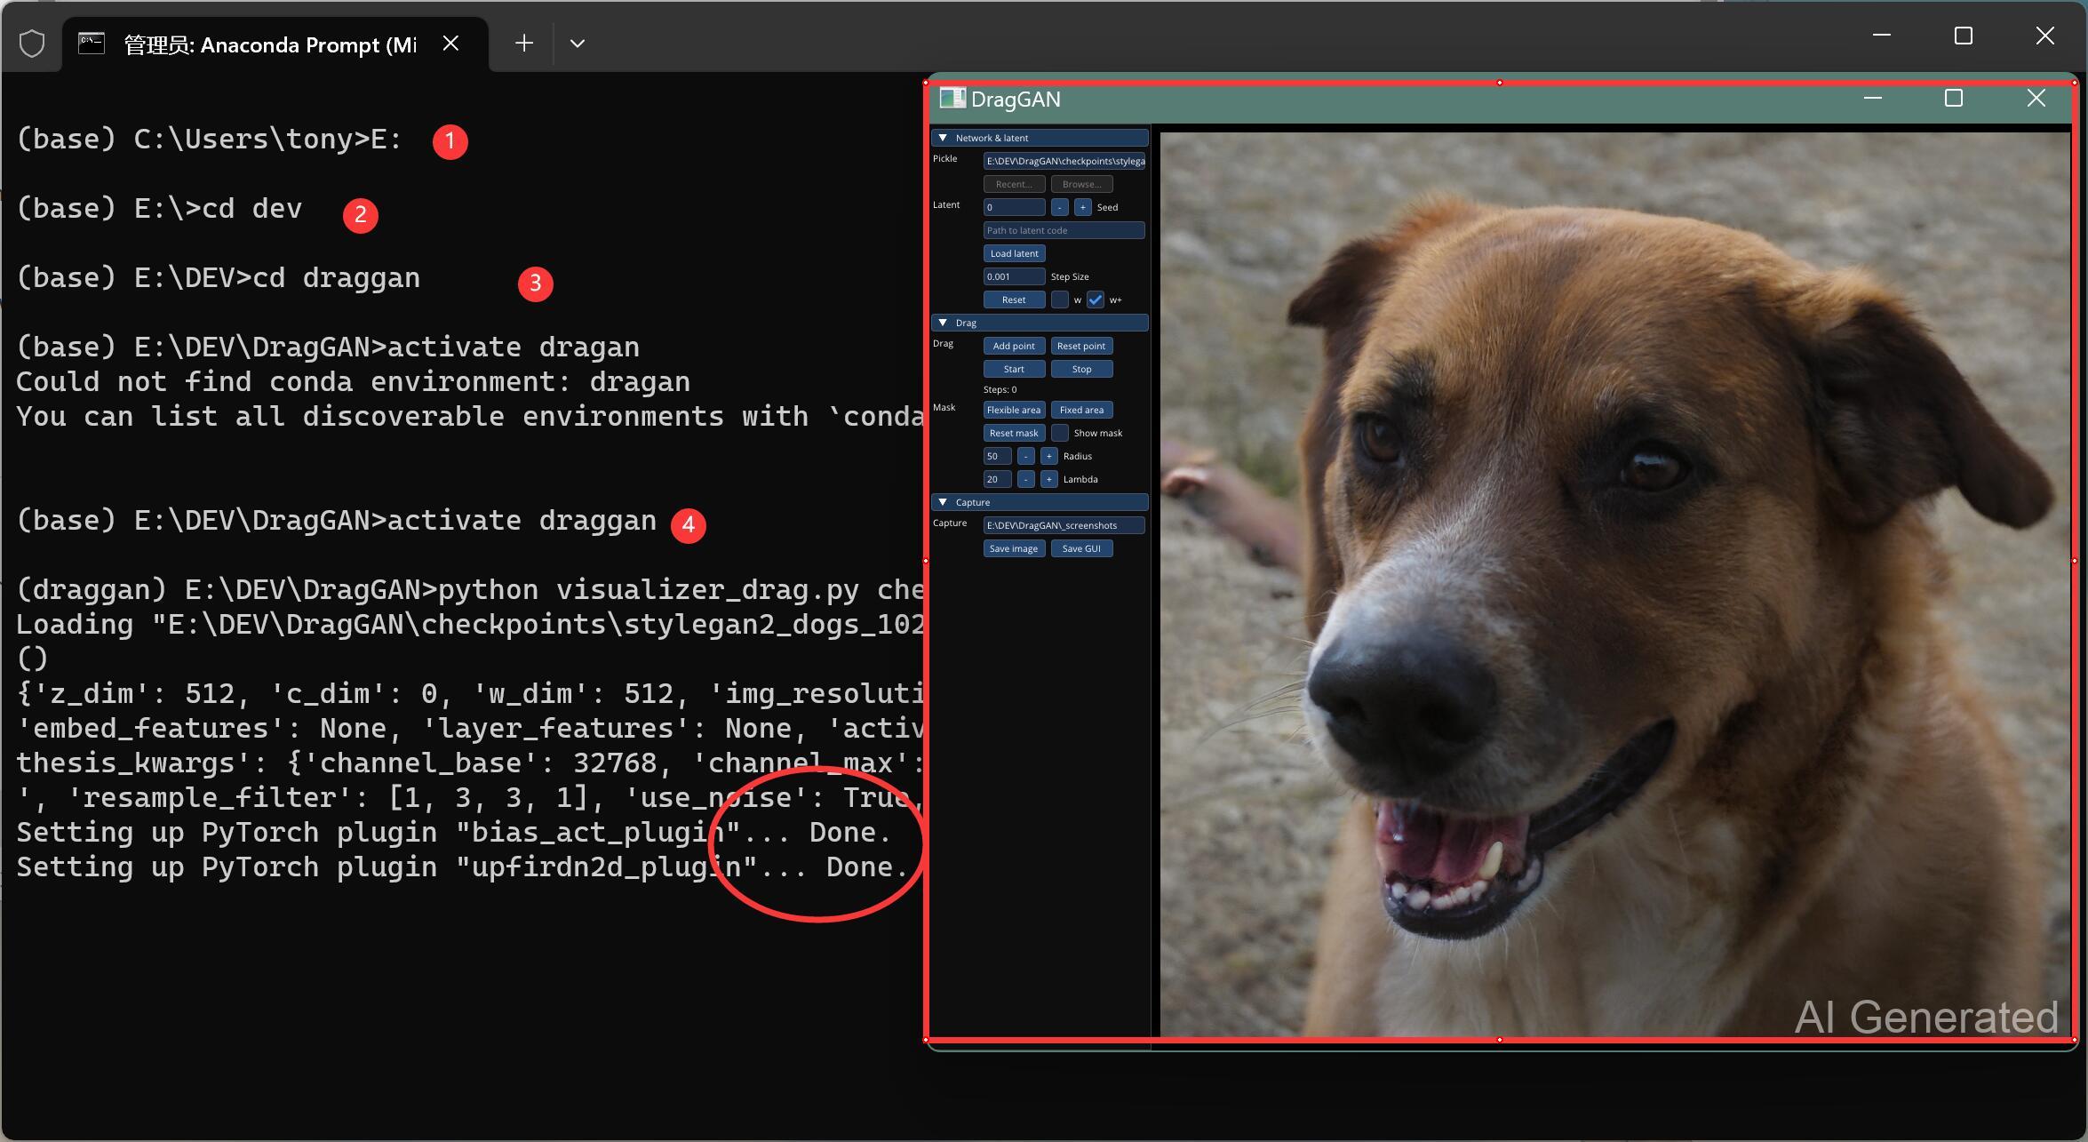
Task: Click the 'cd draggan' command line
Action: click(219, 278)
